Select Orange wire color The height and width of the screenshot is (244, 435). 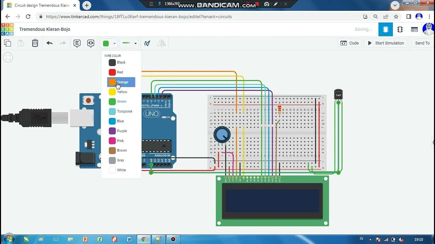tap(121, 82)
